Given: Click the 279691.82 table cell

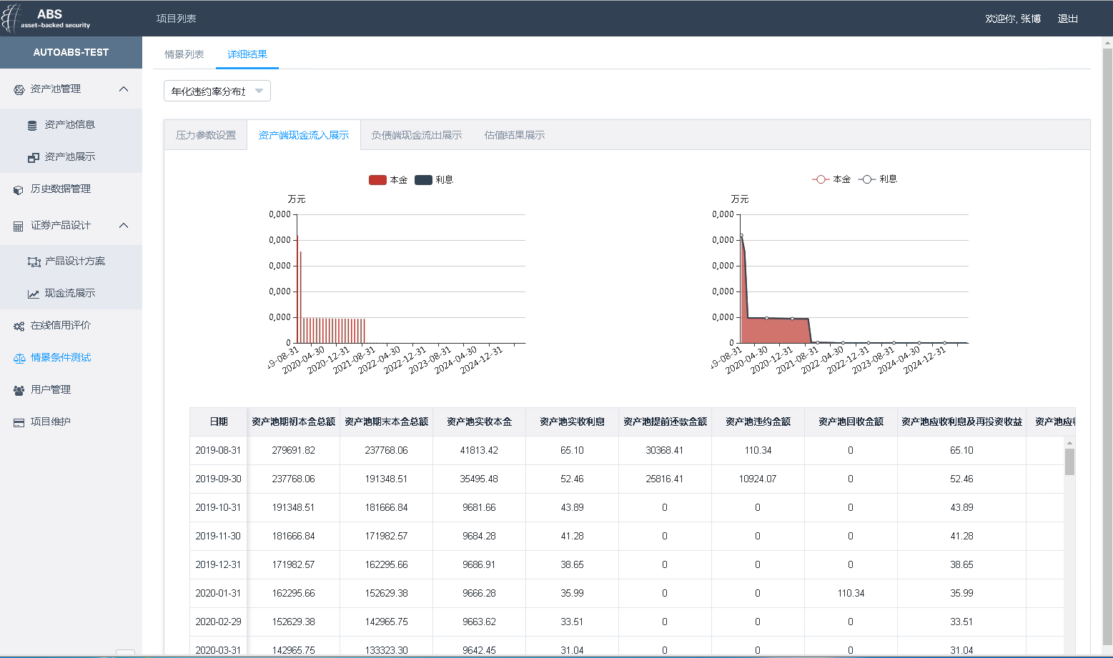Looking at the screenshot, I should coord(294,451).
